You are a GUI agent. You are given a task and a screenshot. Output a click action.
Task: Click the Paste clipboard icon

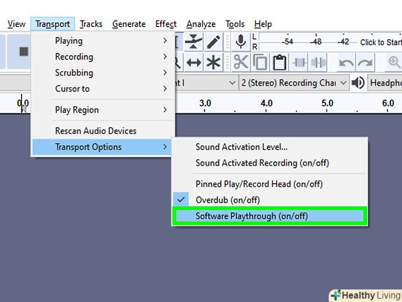tap(279, 62)
